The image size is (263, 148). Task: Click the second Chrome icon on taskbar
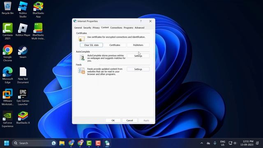[80, 143]
